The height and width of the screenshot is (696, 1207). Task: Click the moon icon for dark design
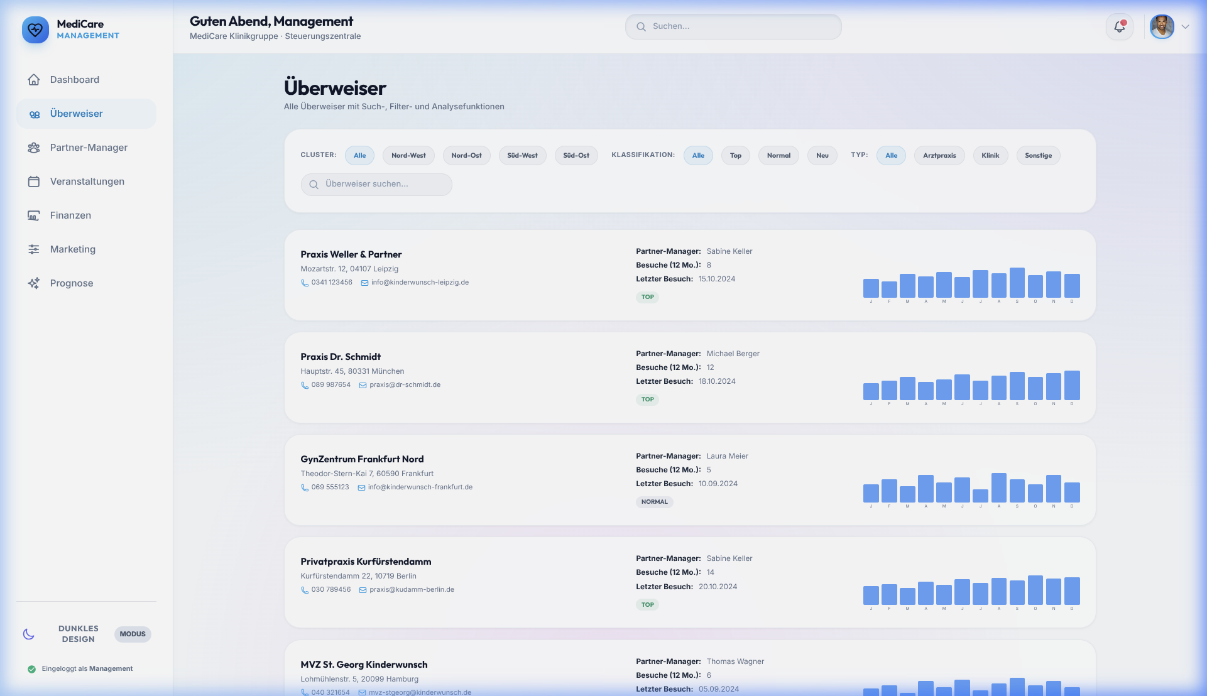point(29,634)
